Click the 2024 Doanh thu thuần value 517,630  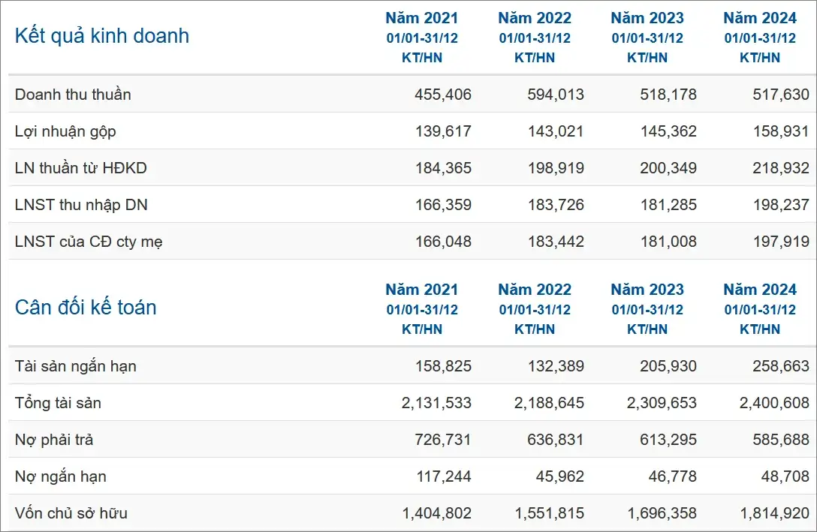click(780, 95)
